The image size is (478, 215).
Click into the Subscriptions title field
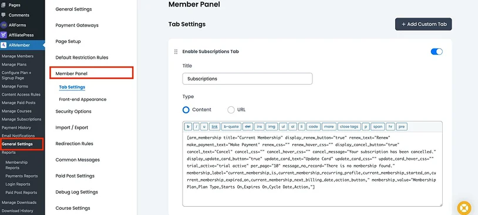click(247, 79)
